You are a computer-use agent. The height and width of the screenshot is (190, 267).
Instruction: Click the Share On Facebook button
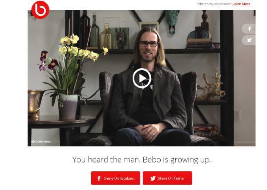point(116,178)
